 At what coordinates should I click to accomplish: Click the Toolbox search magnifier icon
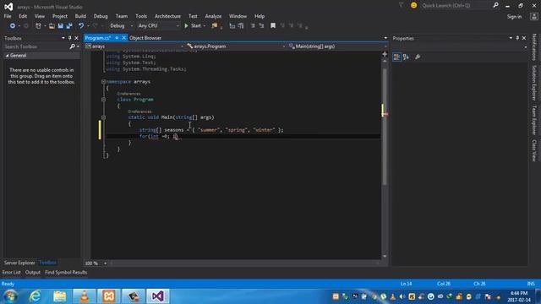[73, 46]
